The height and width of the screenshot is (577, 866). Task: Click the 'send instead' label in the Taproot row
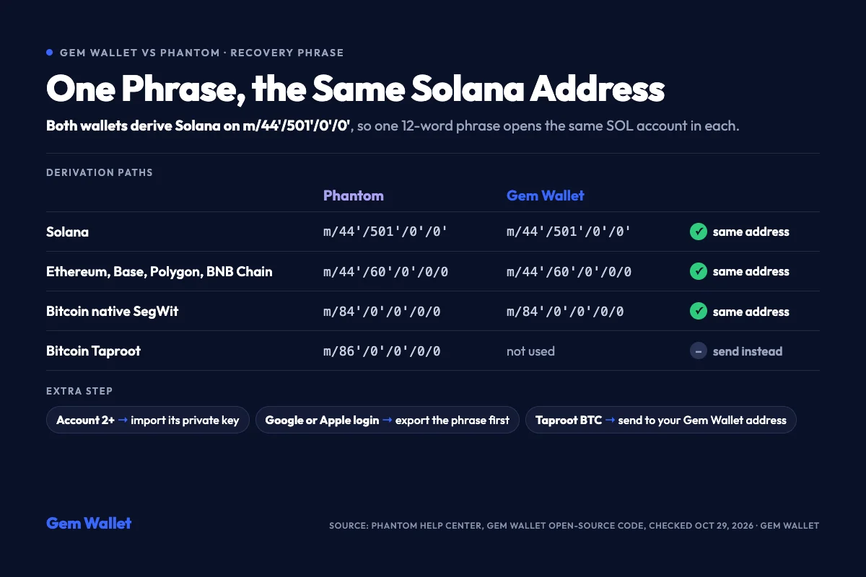(748, 351)
